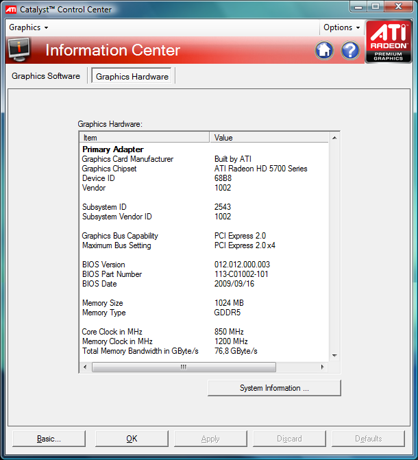Select the Subsystem Vendor ID row
Image resolution: width=418 pixels, height=460 pixels.
[204, 217]
